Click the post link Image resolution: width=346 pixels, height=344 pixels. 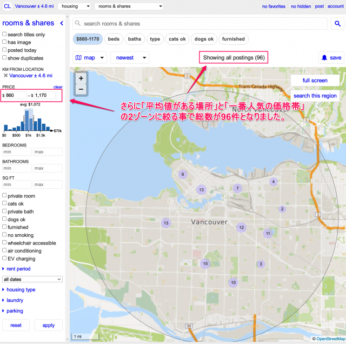pos(320,6)
